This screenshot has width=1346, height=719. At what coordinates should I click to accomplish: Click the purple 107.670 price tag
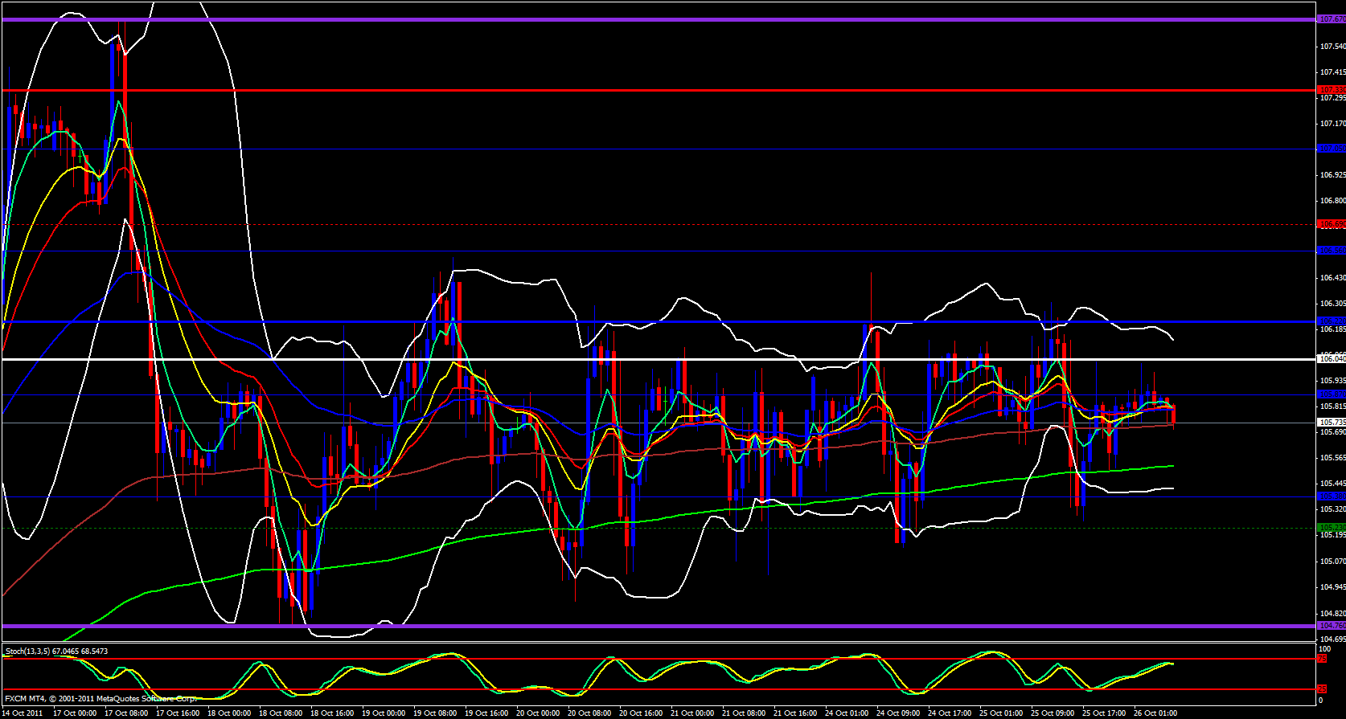[x=1332, y=19]
